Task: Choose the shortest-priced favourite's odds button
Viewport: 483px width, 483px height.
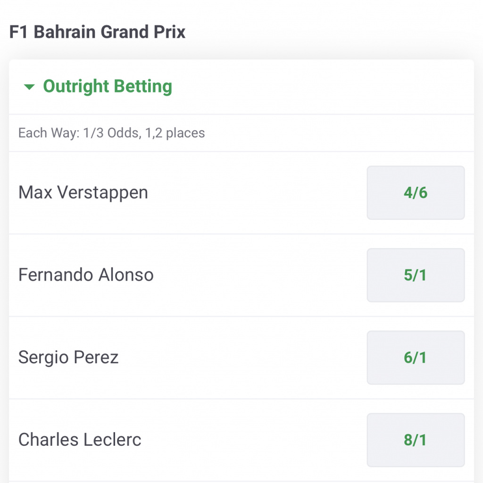Action: [x=416, y=192]
